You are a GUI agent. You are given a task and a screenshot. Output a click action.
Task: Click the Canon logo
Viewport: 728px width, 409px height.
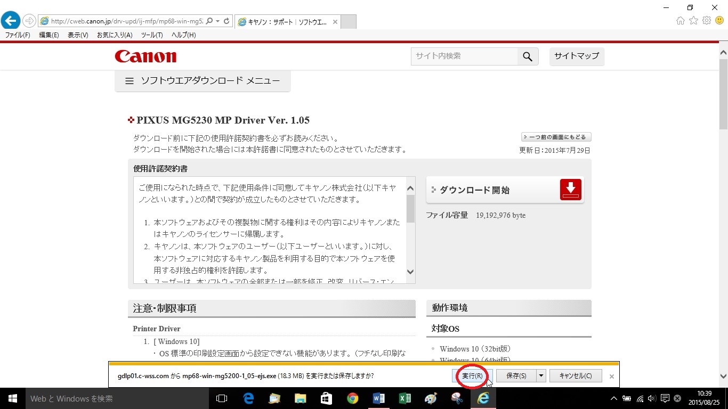pyautogui.click(x=145, y=56)
